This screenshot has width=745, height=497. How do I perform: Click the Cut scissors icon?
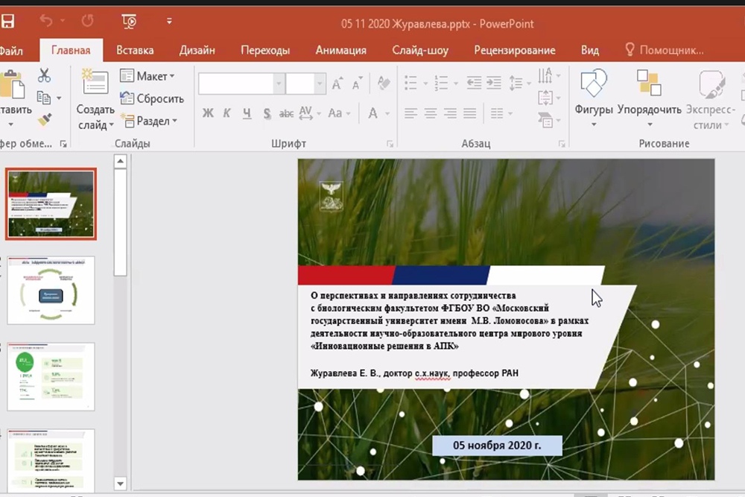(x=44, y=75)
